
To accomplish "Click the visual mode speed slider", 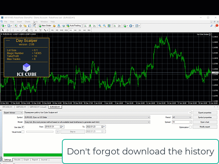I will click(x=40, y=132).
